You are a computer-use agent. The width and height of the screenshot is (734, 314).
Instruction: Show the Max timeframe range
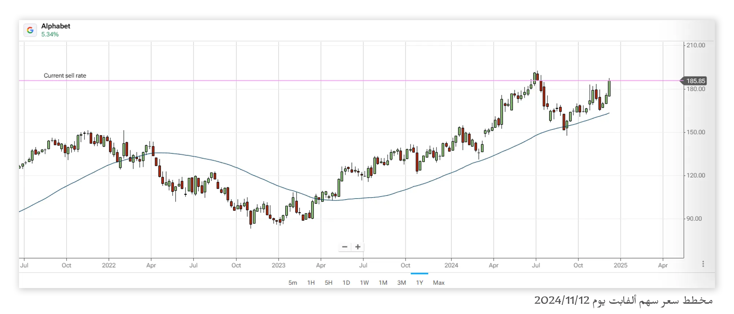439,283
